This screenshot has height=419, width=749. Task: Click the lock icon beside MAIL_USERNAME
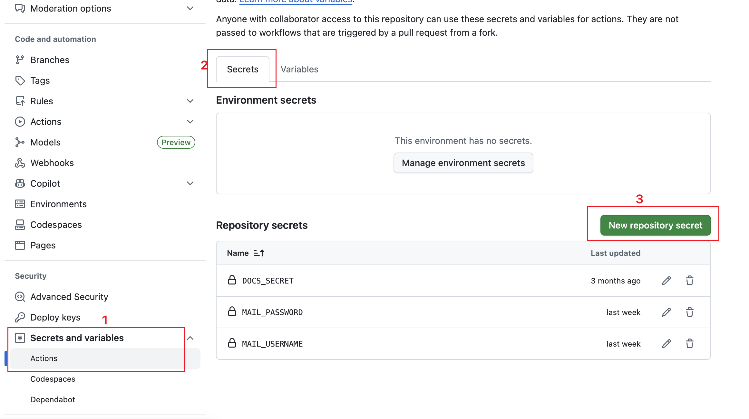232,343
